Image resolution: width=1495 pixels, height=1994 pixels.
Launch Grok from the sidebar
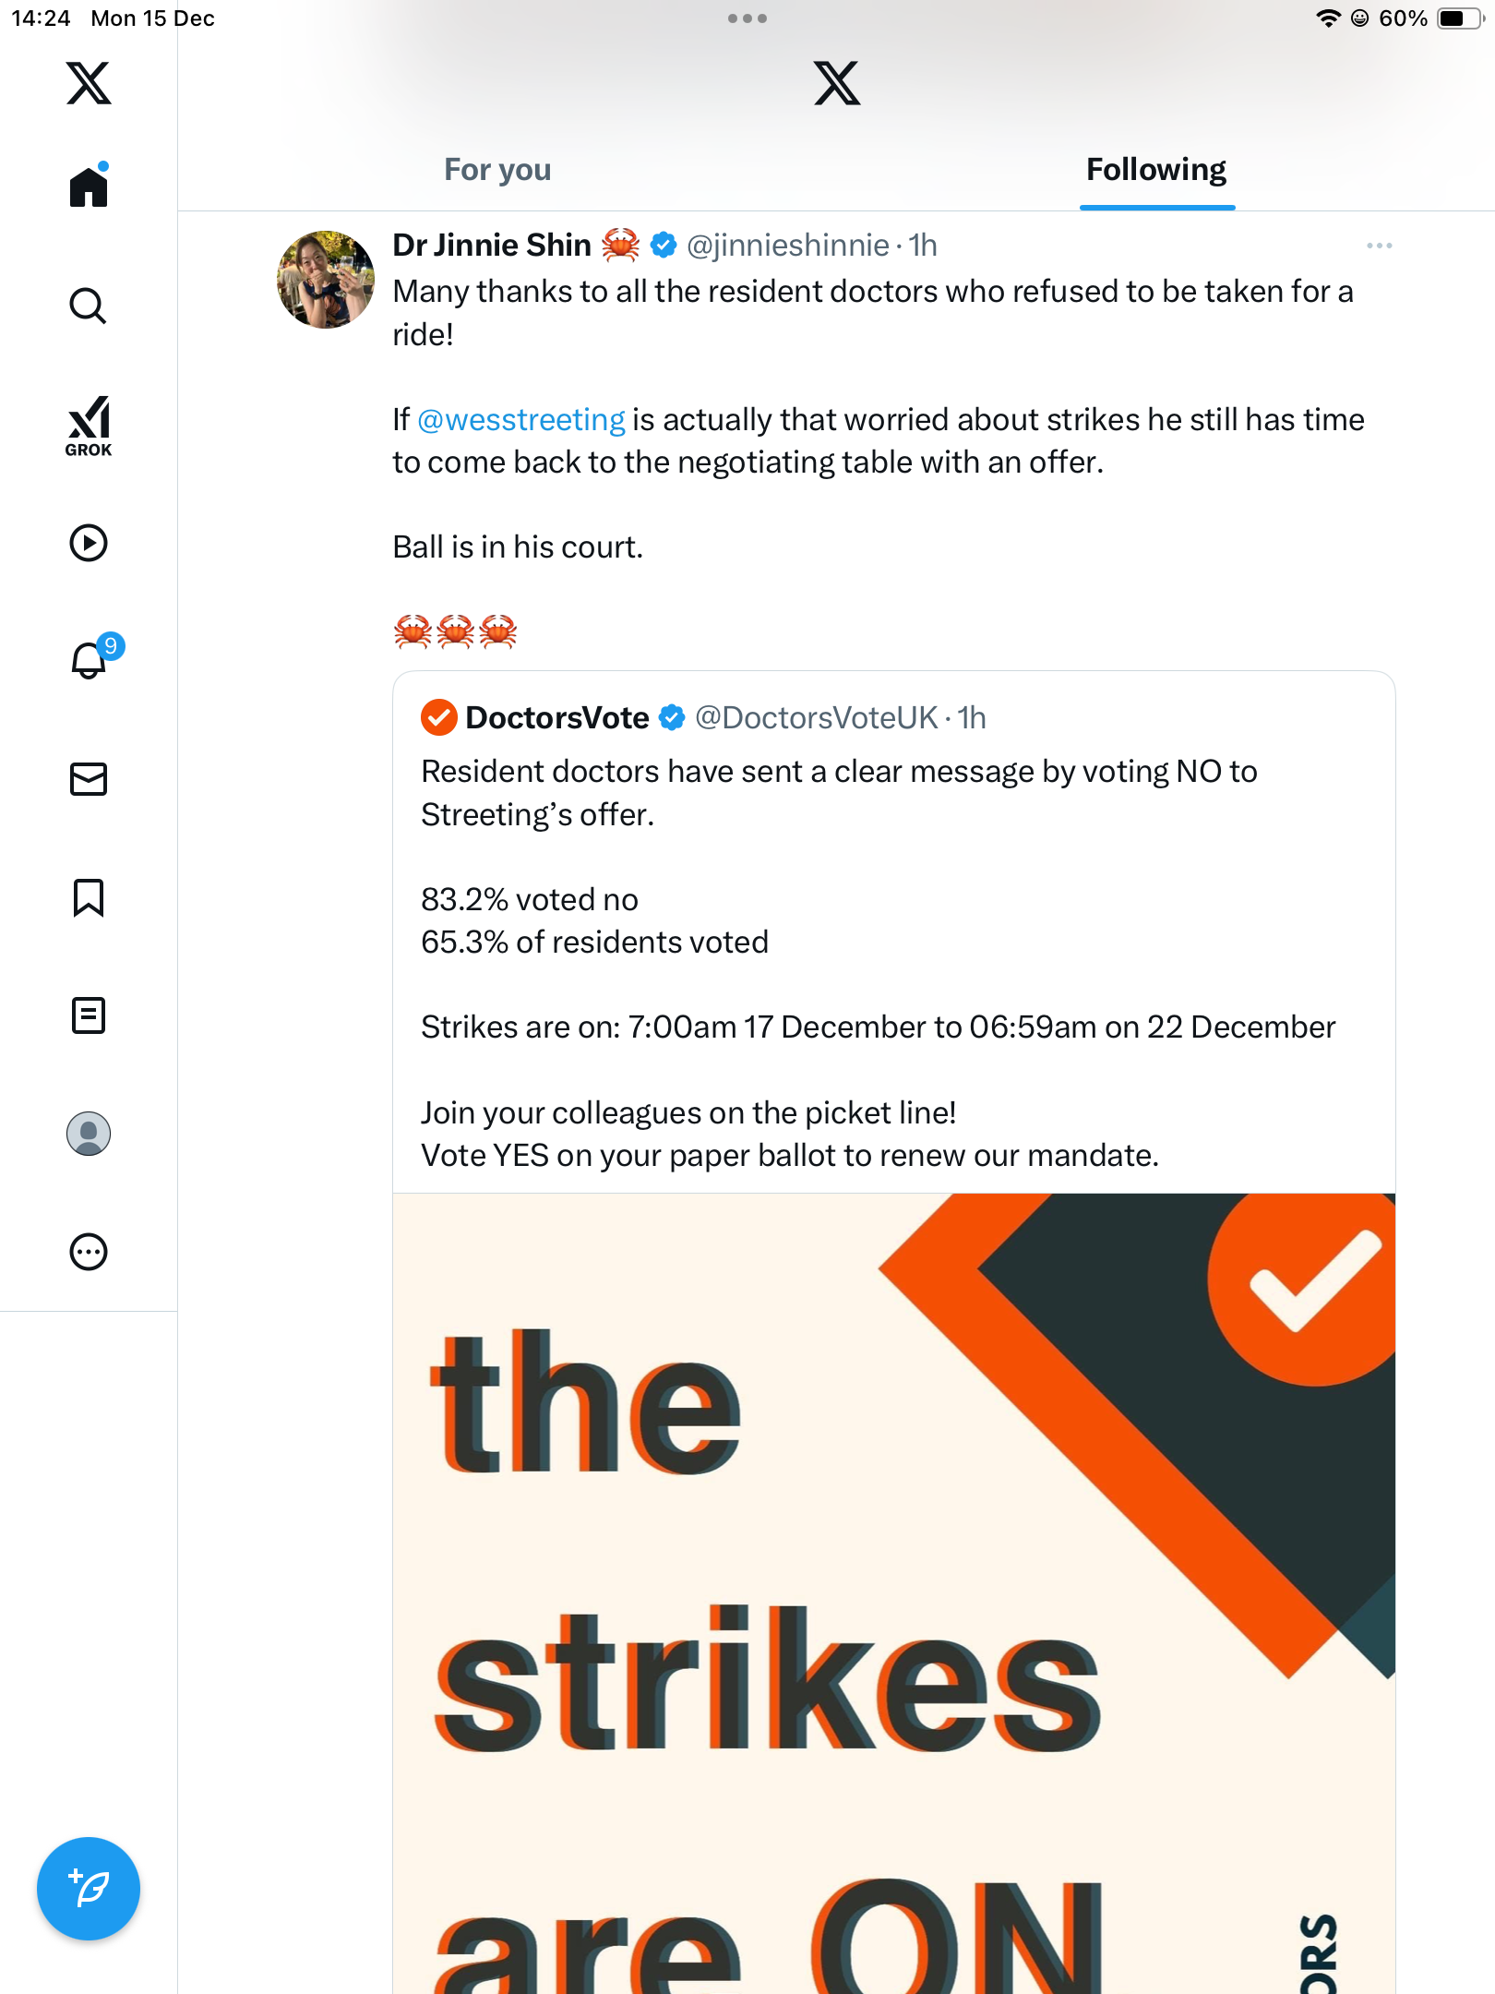[x=89, y=426]
